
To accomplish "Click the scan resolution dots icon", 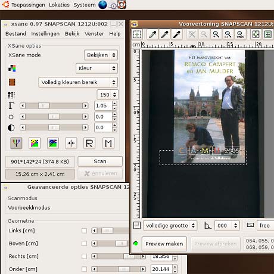I will point(11,95).
